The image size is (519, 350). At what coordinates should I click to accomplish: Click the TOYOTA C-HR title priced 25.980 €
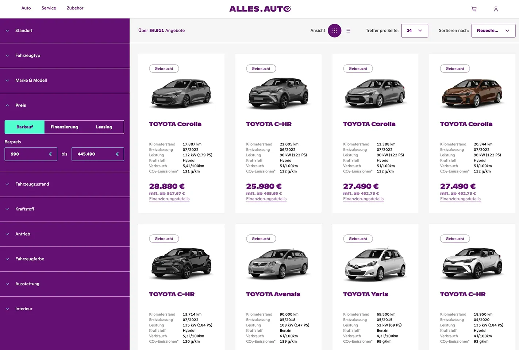[269, 124]
